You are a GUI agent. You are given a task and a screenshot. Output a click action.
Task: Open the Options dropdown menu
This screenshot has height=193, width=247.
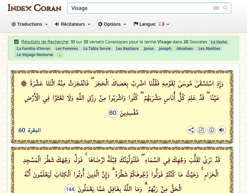(112, 24)
